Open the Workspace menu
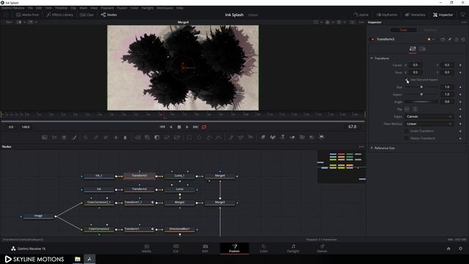Screen dimensions: 469x264 pos(165,8)
